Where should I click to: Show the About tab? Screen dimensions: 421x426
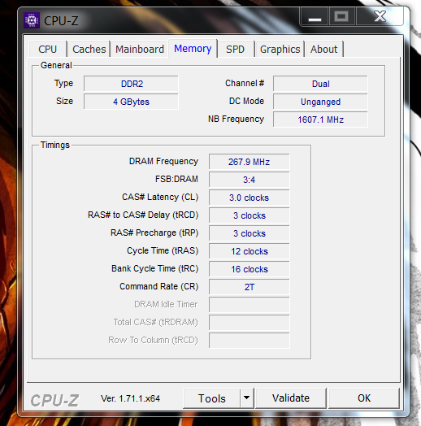coord(323,49)
